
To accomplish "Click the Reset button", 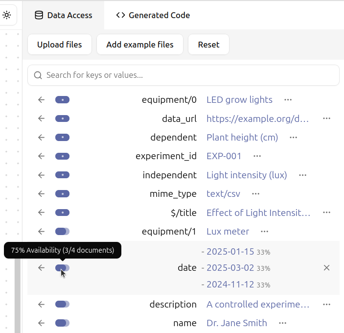I will click(x=208, y=45).
